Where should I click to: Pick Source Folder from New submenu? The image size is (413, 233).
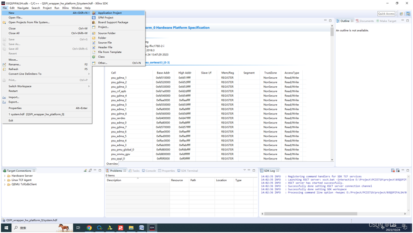click(118, 33)
